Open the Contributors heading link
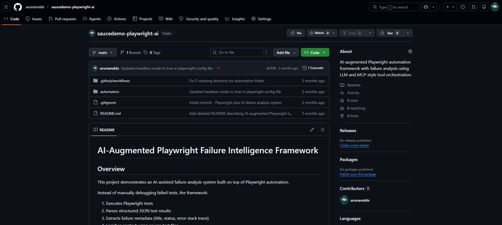502x225 pixels. point(355,189)
